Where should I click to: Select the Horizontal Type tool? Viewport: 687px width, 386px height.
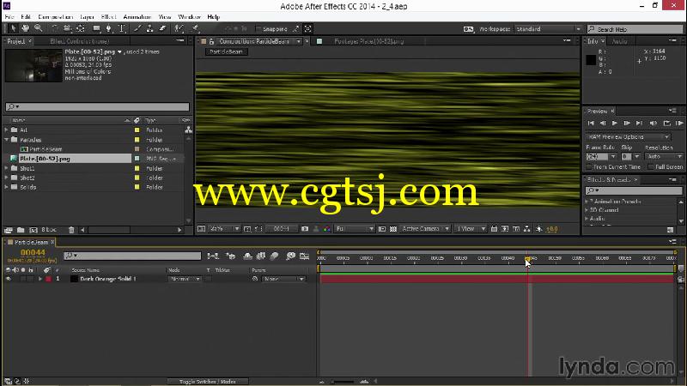point(122,29)
